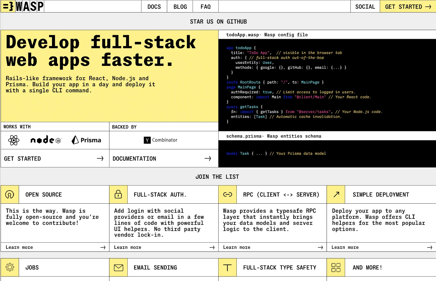Screen dimensions: 436x281
Task: Click the todoApp.wasp config file label
Action: tap(267, 35)
